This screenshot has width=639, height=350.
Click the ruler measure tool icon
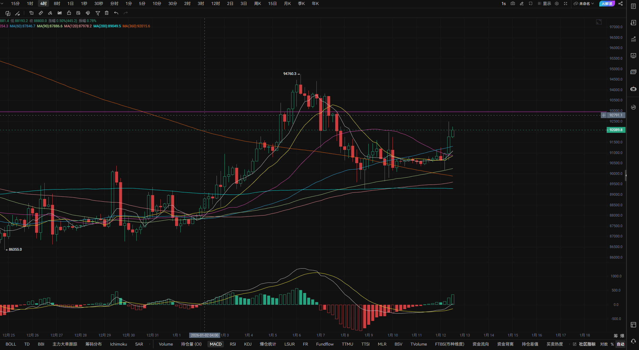41,13
